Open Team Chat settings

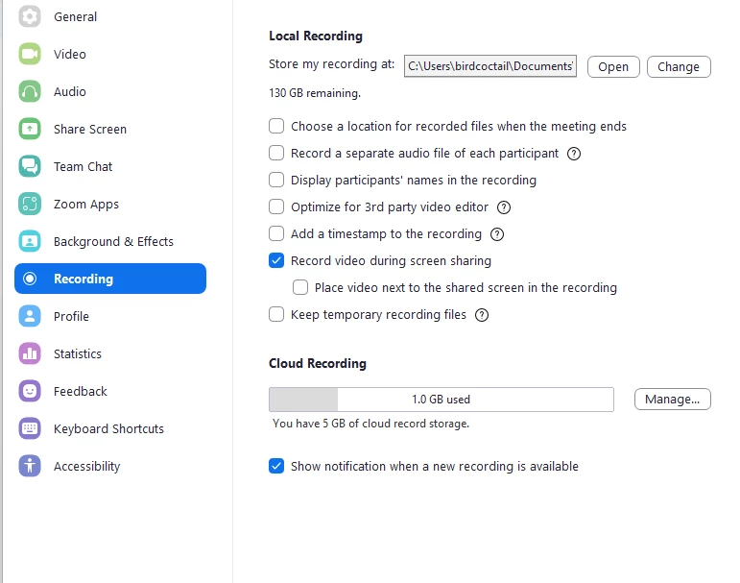110,166
